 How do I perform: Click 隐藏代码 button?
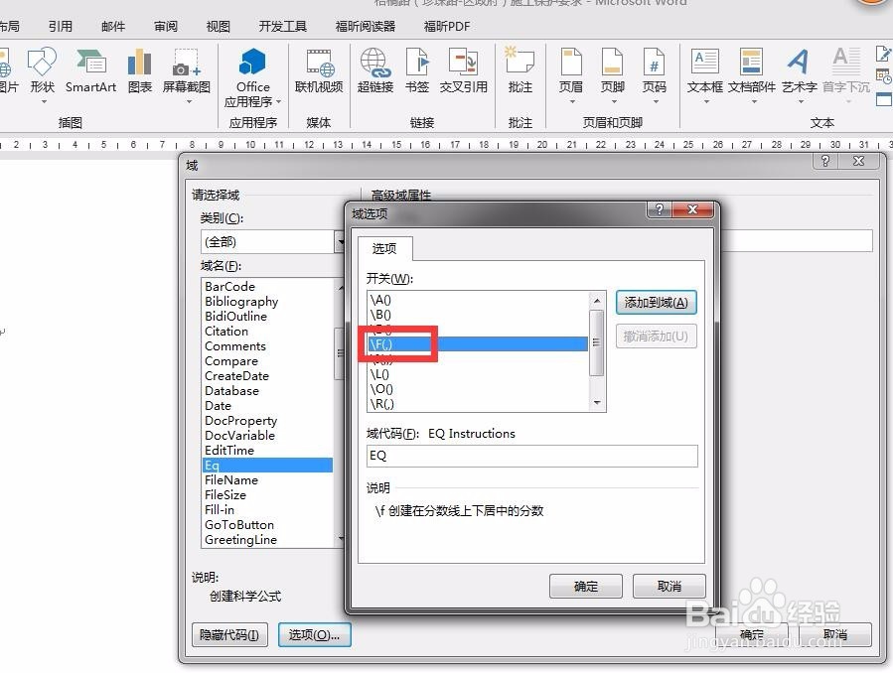[x=229, y=634]
